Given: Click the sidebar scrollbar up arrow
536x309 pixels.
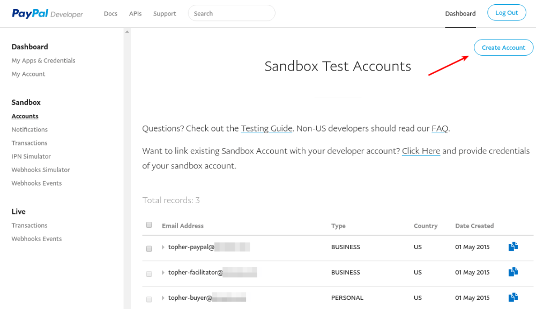Looking at the screenshot, I should [x=127, y=32].
